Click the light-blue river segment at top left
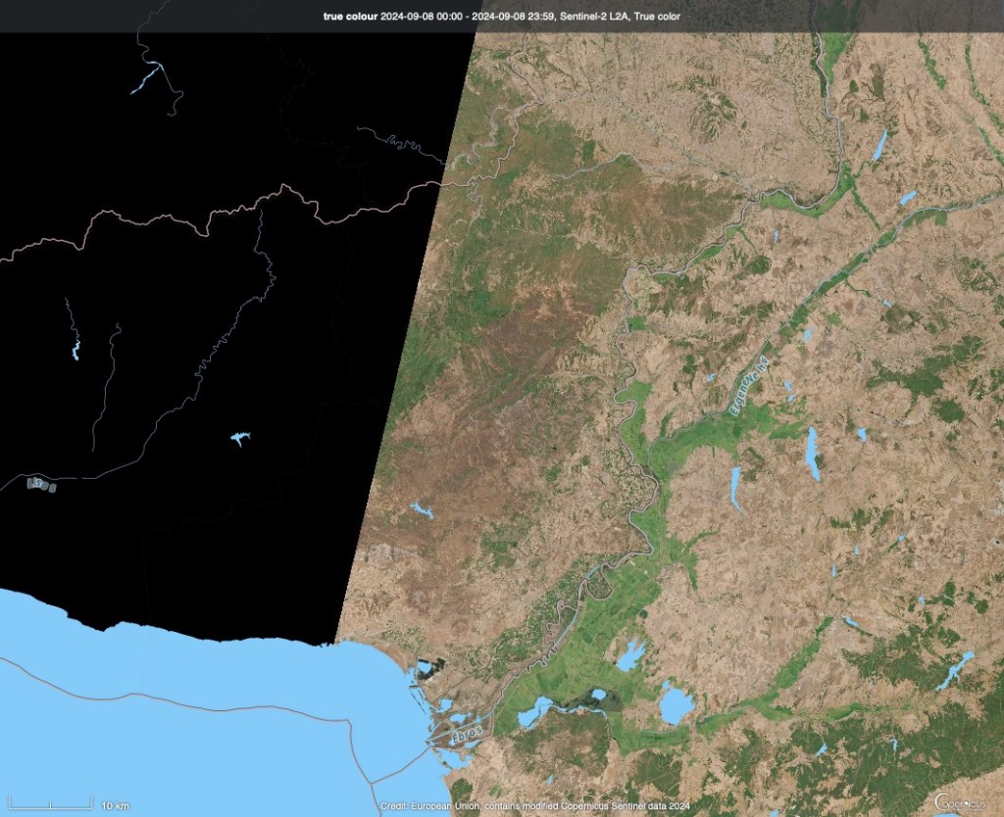 tap(147, 77)
